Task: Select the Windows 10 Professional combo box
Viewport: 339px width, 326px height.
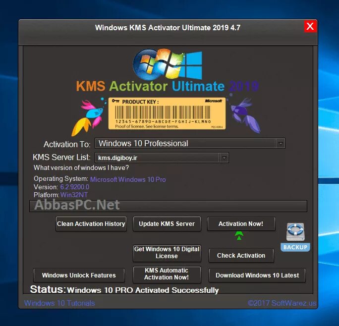Action: tap(190, 143)
